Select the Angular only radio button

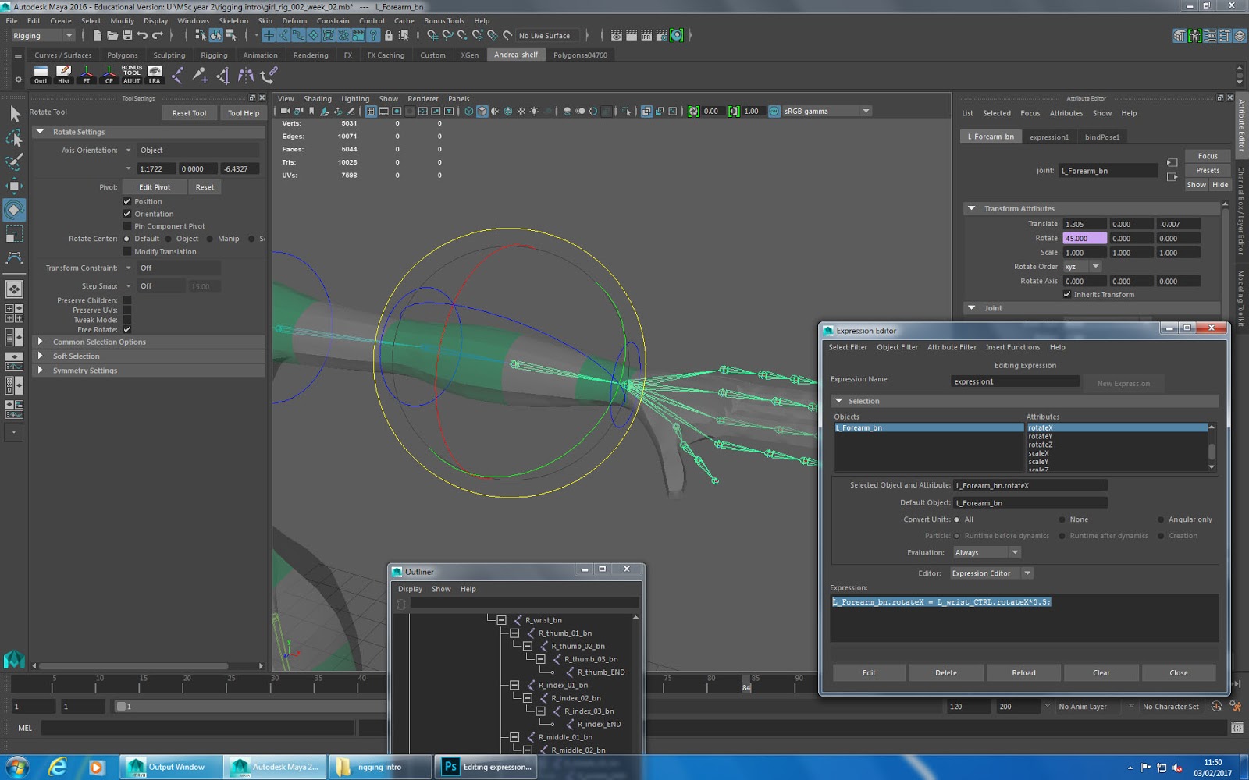[1161, 519]
